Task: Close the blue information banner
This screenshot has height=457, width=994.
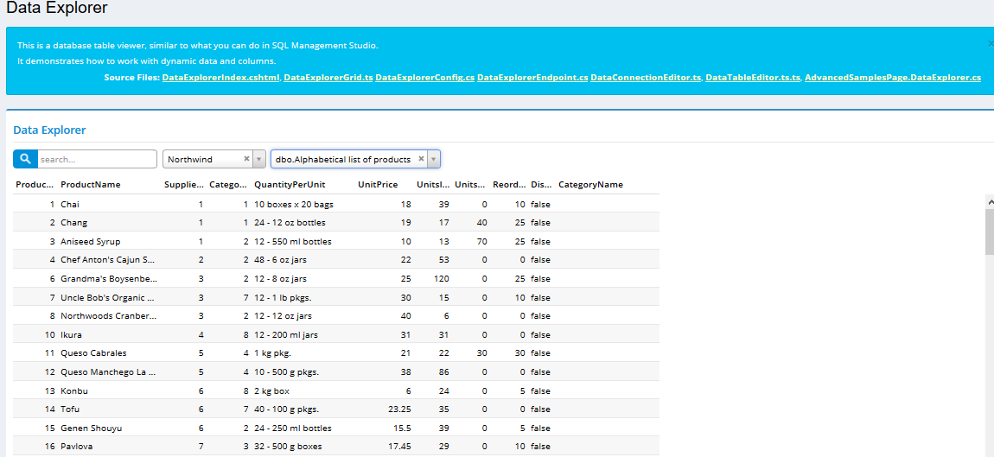Action: pos(991,44)
